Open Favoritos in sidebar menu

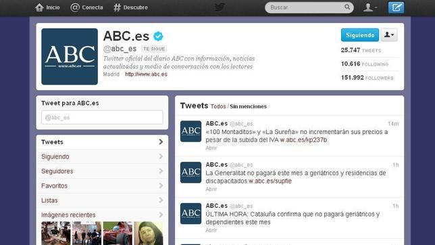coord(102,185)
